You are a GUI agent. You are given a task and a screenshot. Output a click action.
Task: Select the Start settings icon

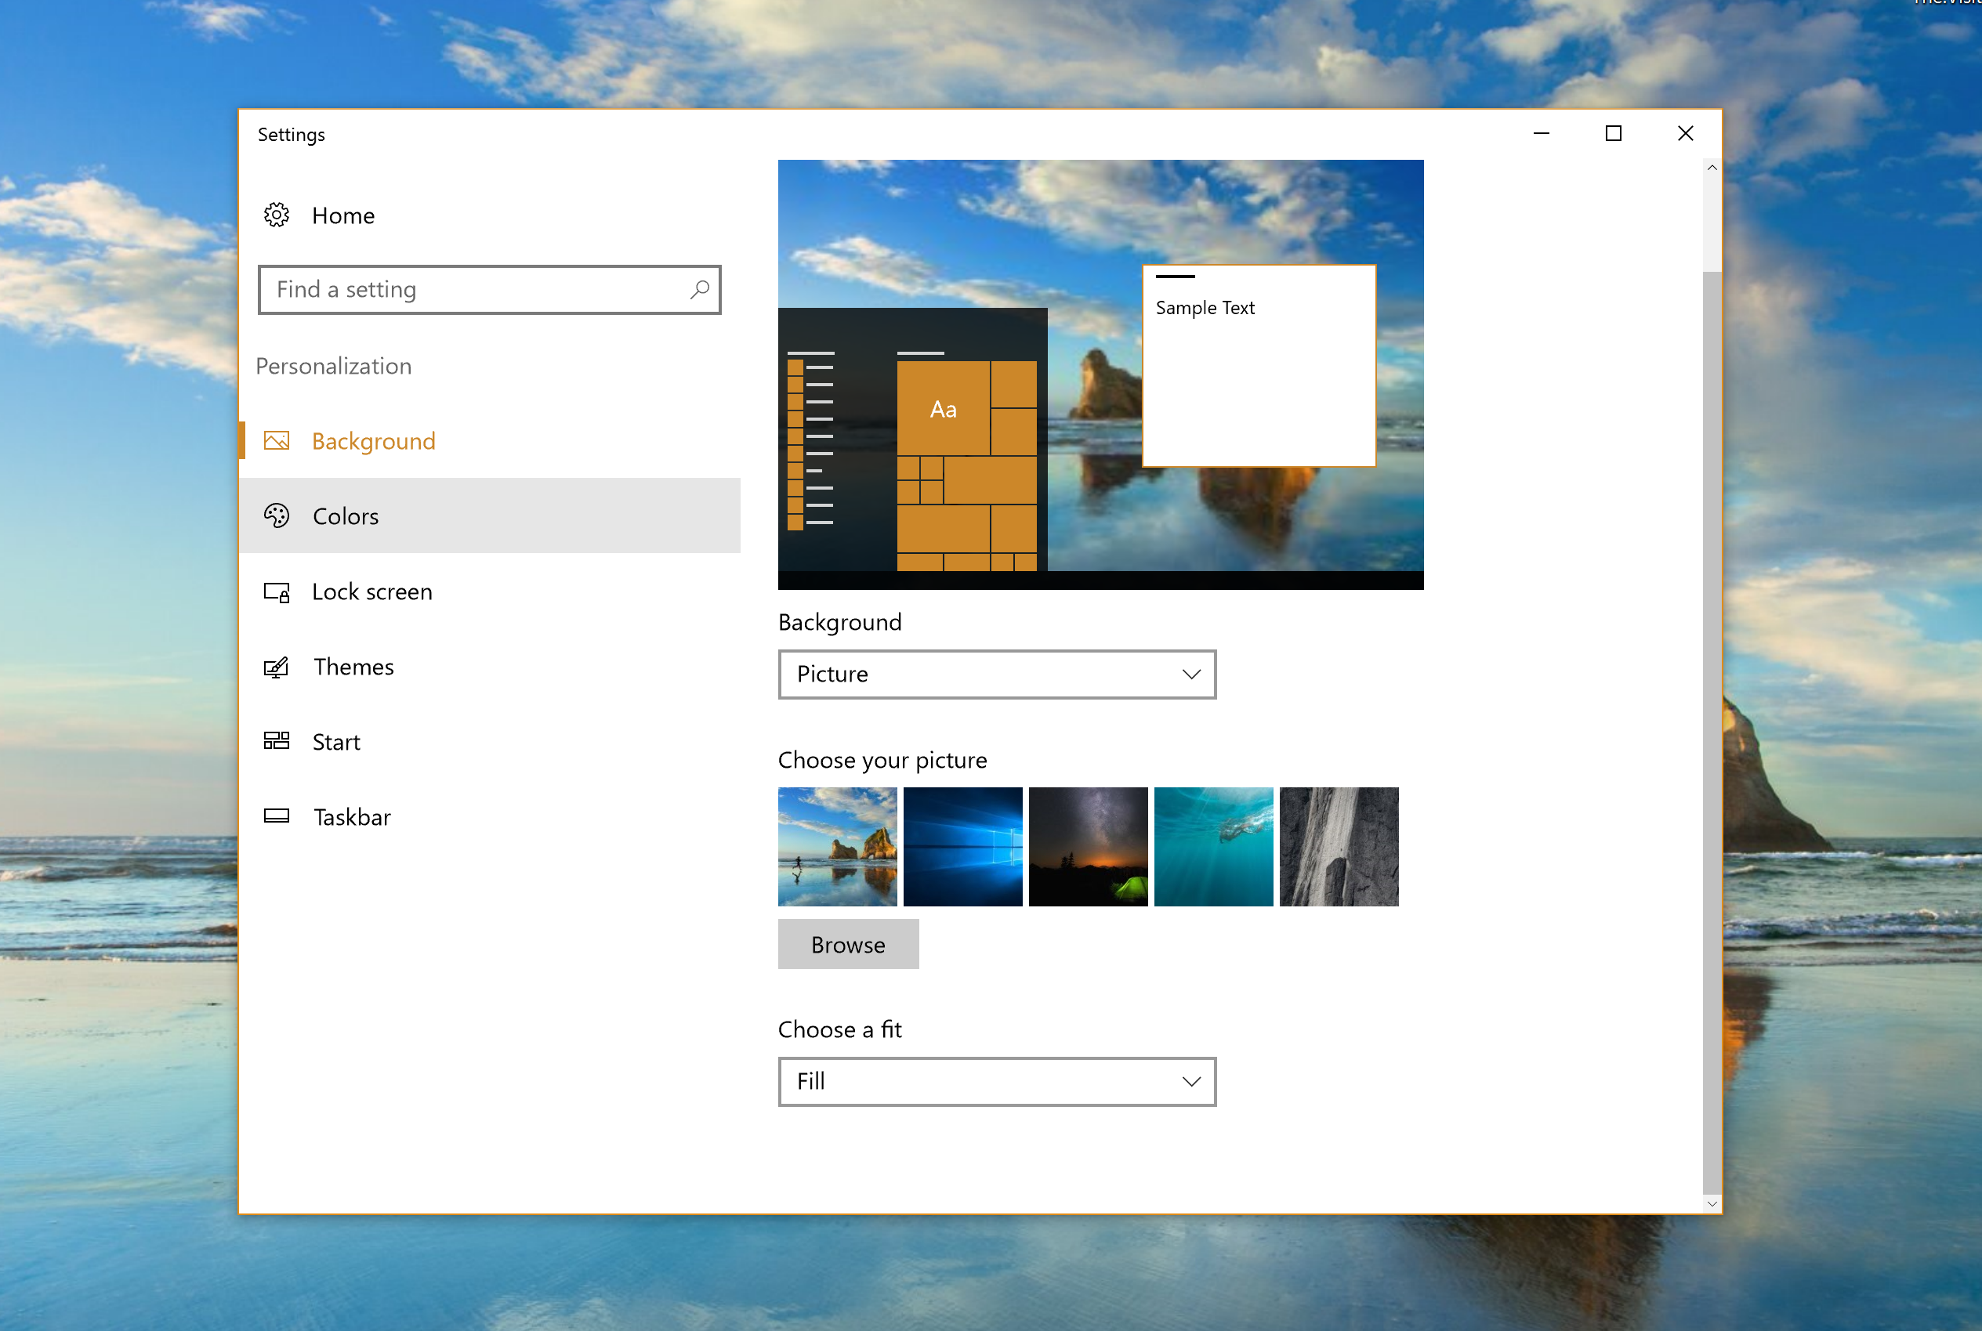coord(277,740)
